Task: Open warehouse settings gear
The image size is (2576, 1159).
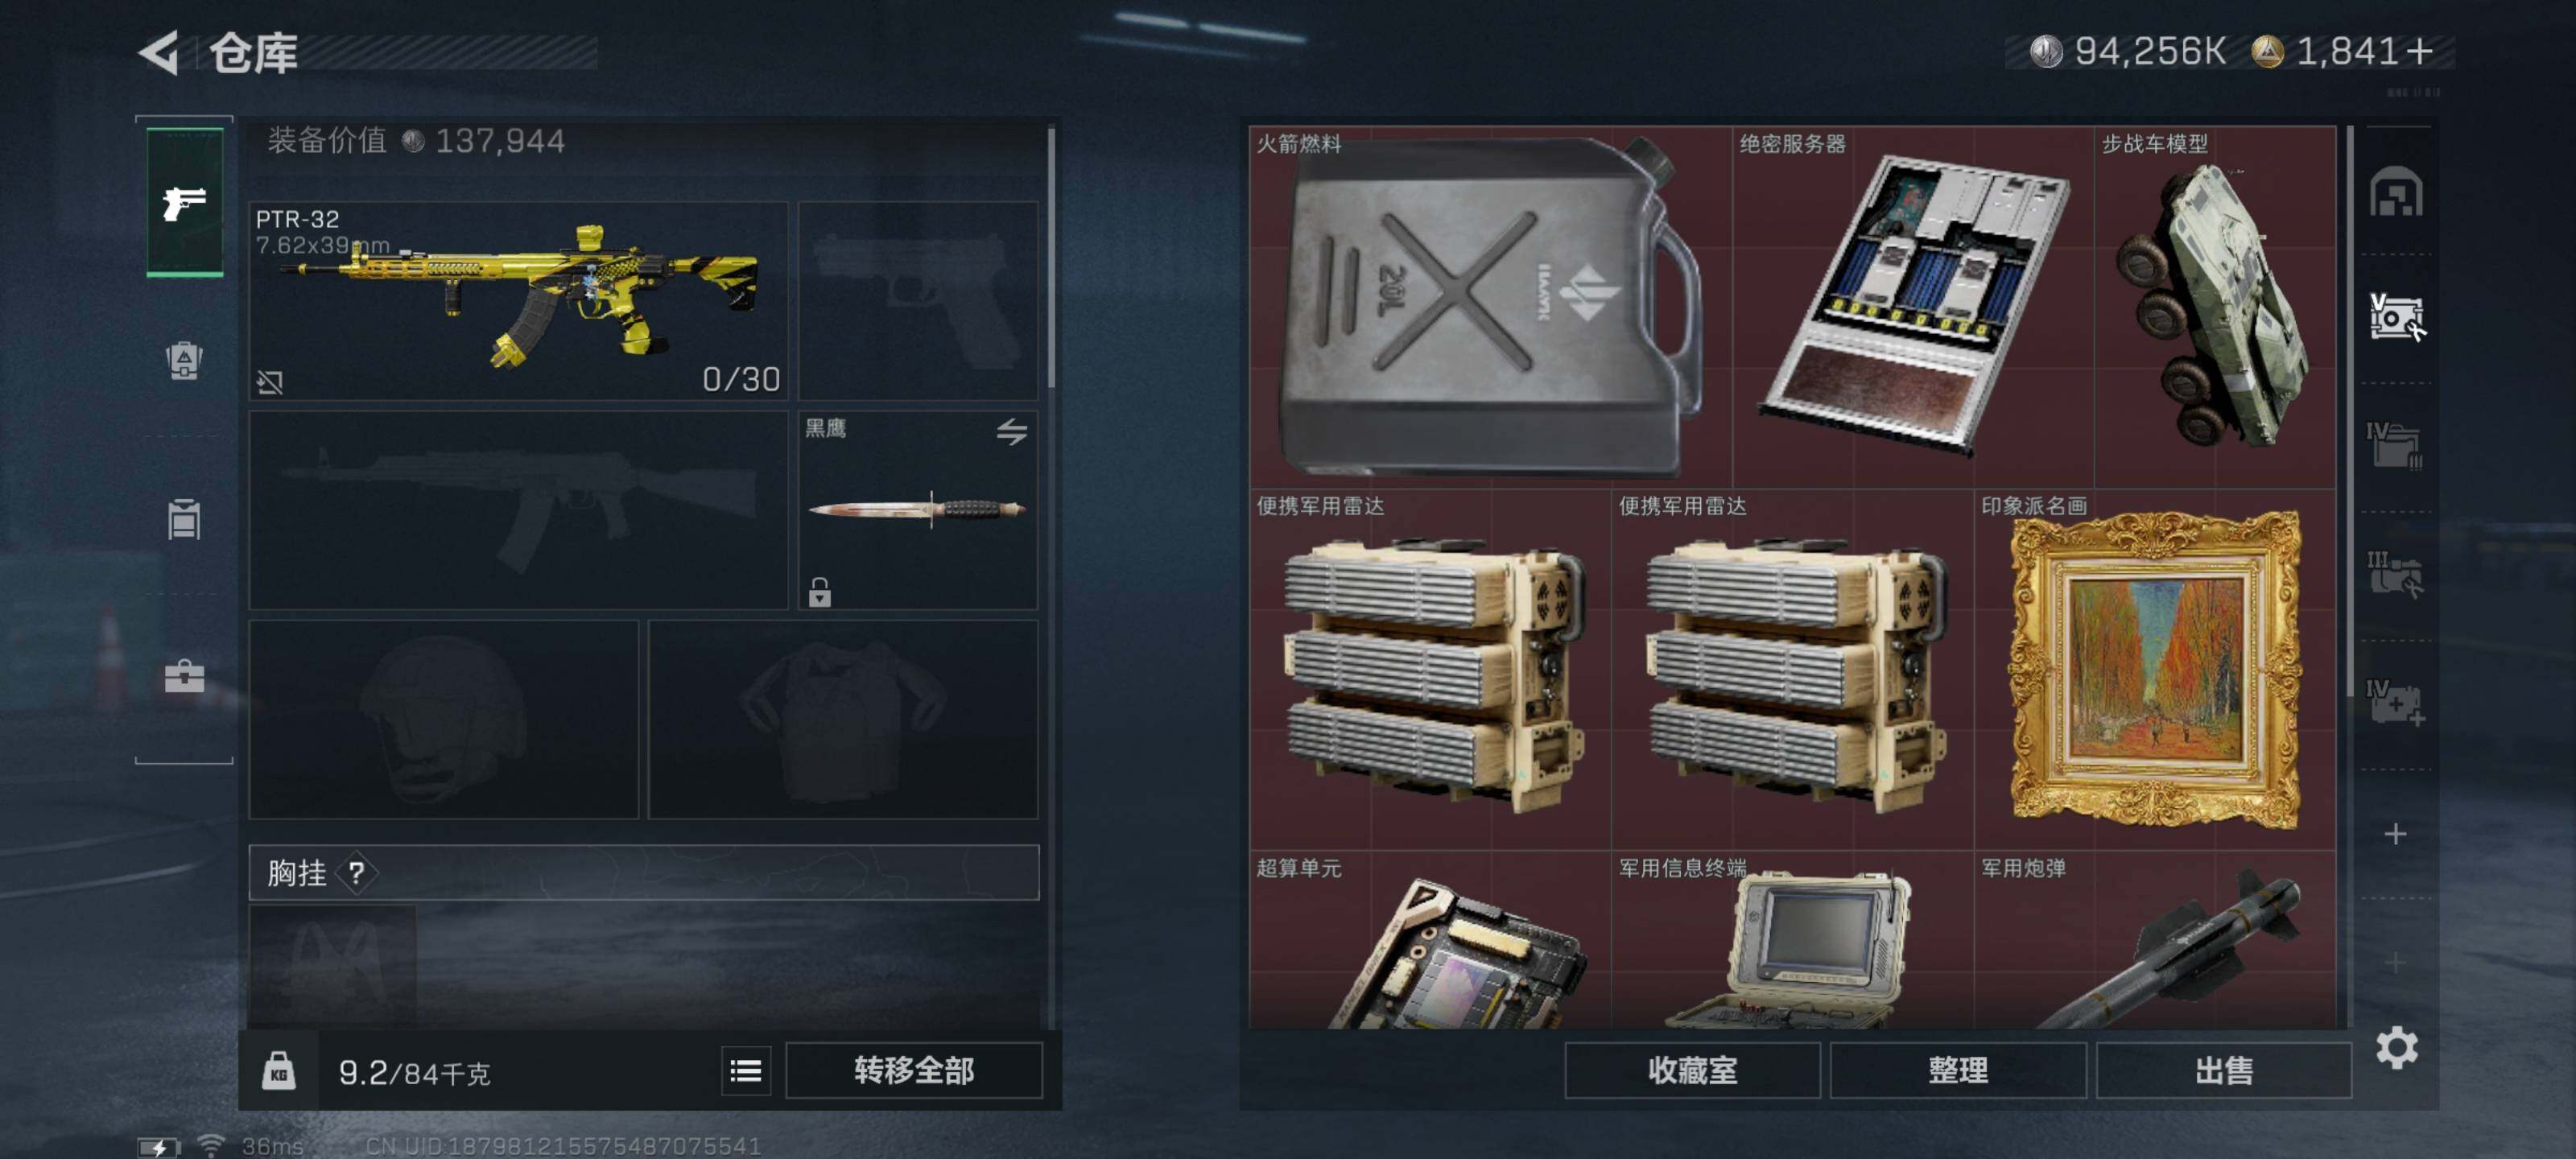Action: (2396, 1047)
